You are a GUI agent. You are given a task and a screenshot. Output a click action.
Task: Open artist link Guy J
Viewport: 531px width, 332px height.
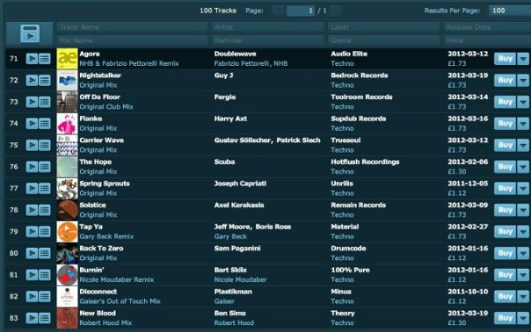click(223, 76)
